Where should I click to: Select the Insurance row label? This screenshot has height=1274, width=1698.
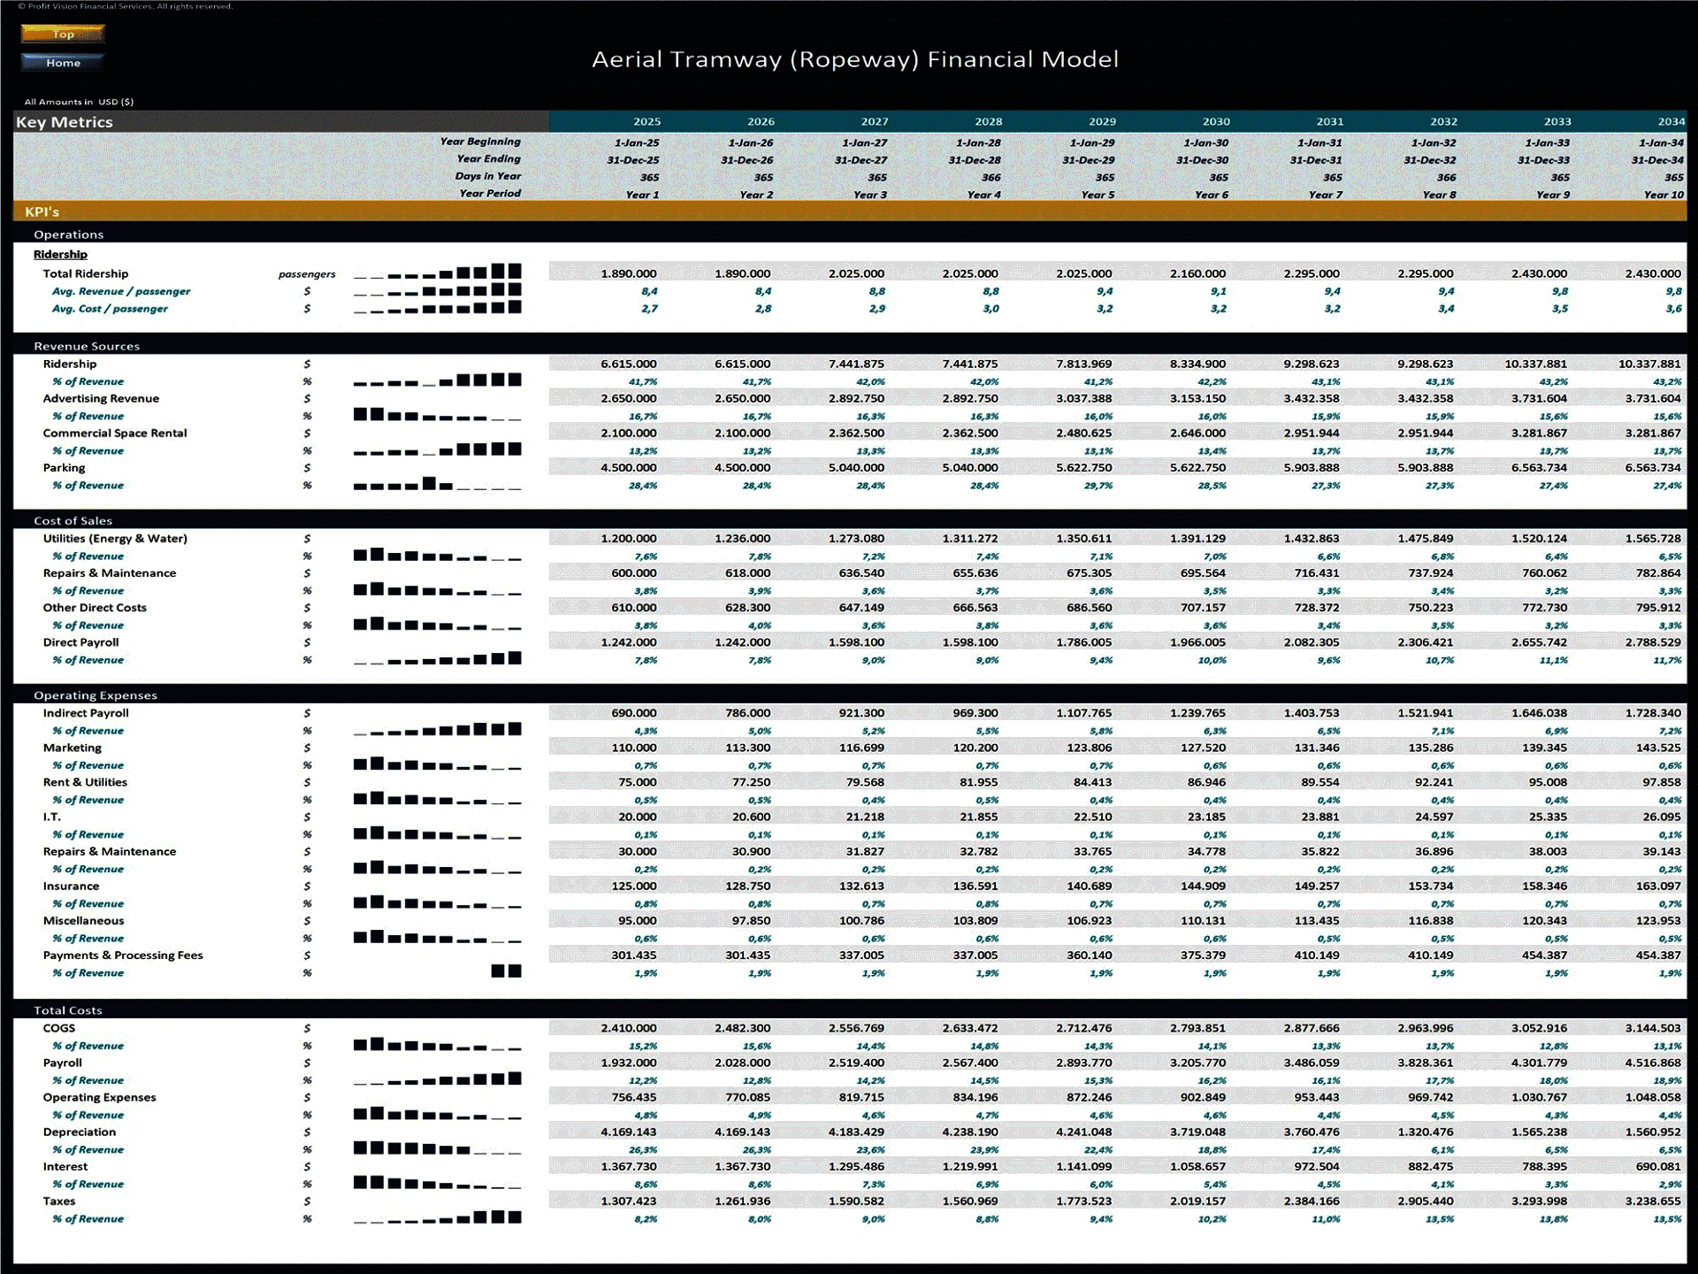click(x=71, y=886)
